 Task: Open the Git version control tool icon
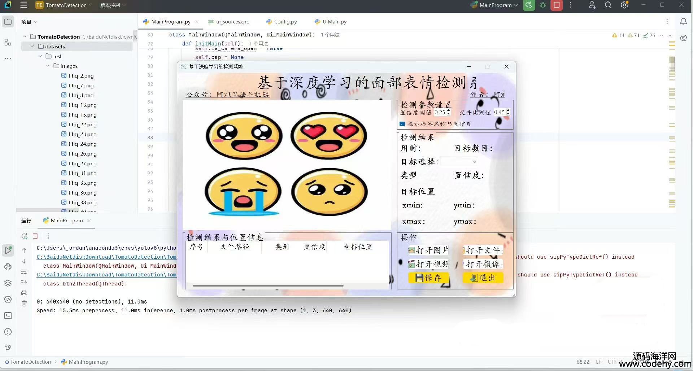[8, 348]
